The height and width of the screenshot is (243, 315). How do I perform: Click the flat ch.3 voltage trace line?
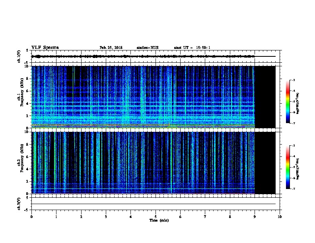[x=154, y=204]
